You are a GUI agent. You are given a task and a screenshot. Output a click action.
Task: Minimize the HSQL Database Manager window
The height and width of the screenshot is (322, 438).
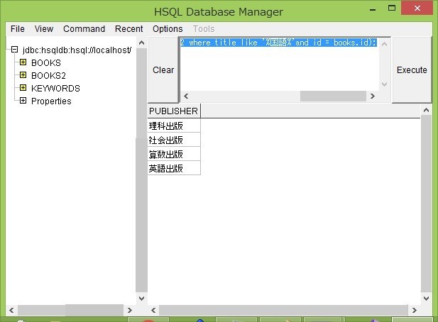373,9
